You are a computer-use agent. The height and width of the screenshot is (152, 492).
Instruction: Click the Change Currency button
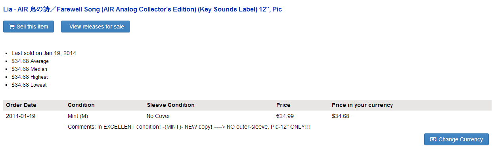point(456,139)
